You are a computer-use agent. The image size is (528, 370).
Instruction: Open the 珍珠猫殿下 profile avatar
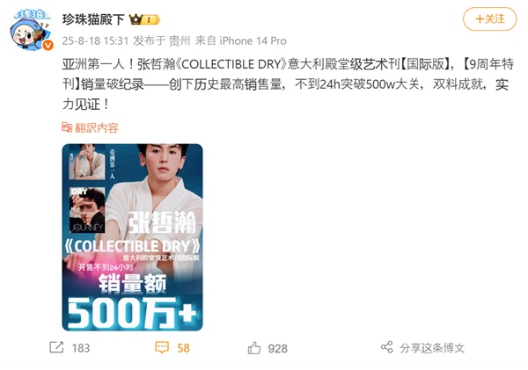(x=32, y=30)
